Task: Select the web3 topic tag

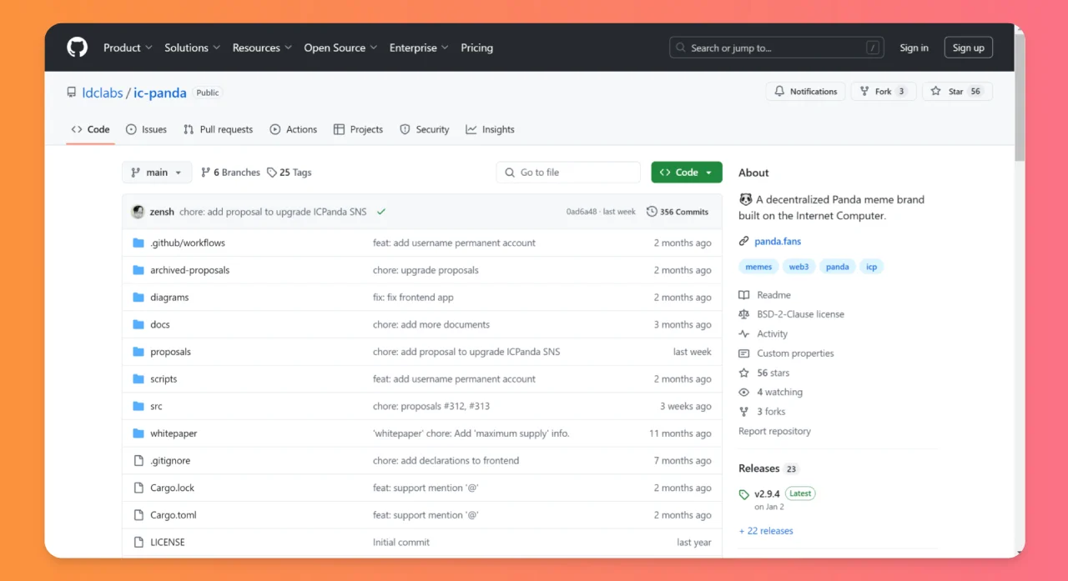Action: coord(798,267)
